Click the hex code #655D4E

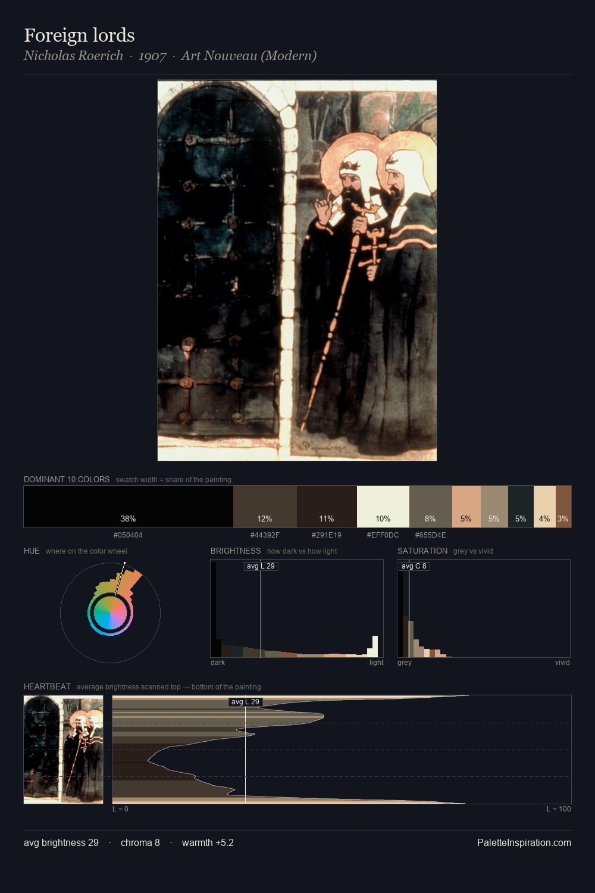click(x=431, y=535)
